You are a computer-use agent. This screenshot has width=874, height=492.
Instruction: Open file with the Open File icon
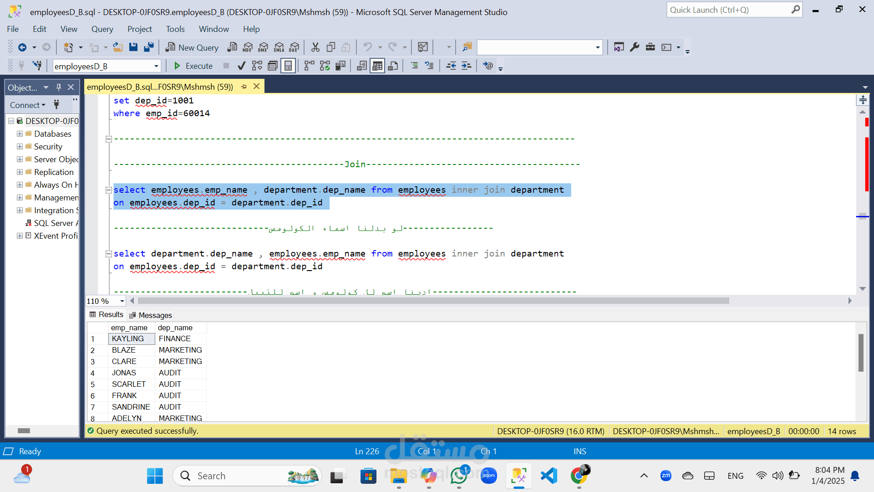pyautogui.click(x=118, y=47)
